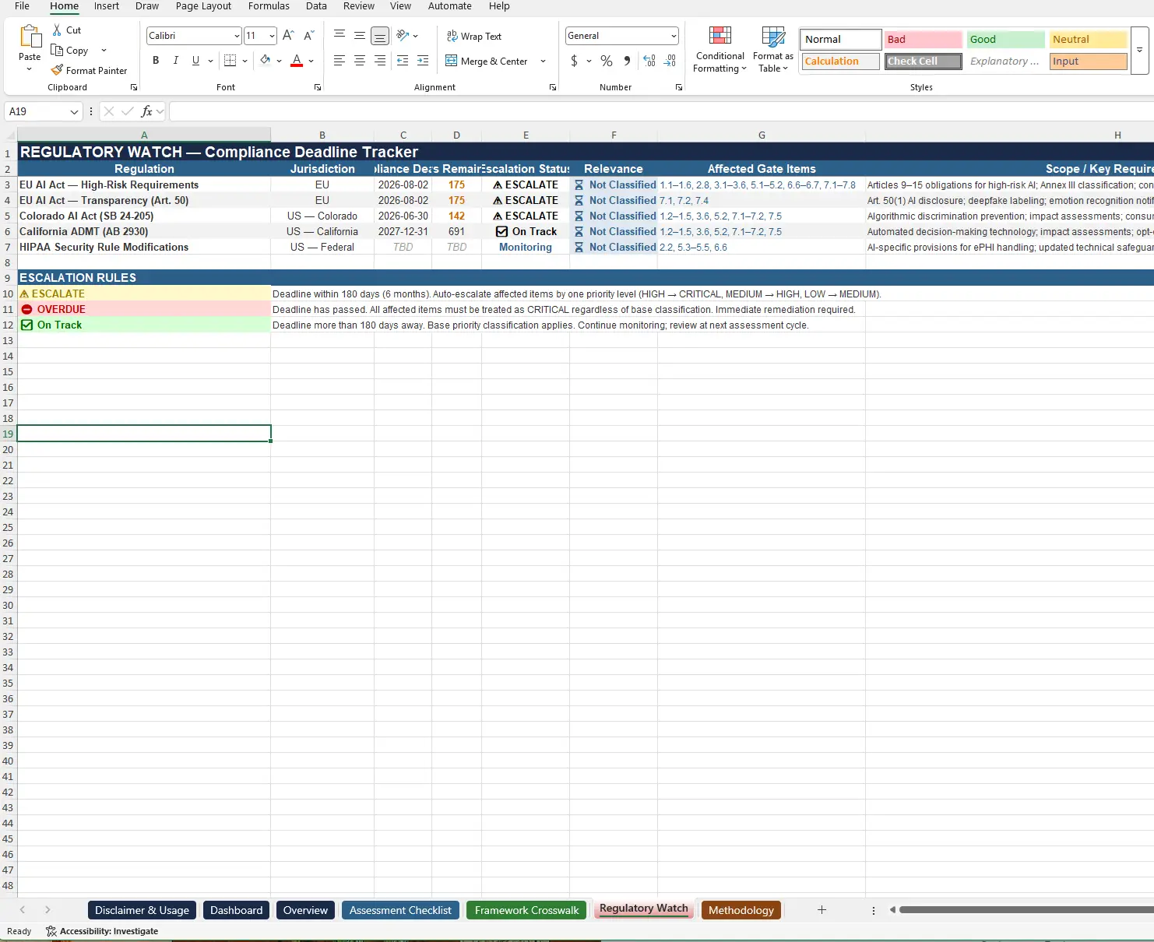Screen dimensions: 1154x942
Task: Expand the Name Box dropdown arrow
Action: 74,111
